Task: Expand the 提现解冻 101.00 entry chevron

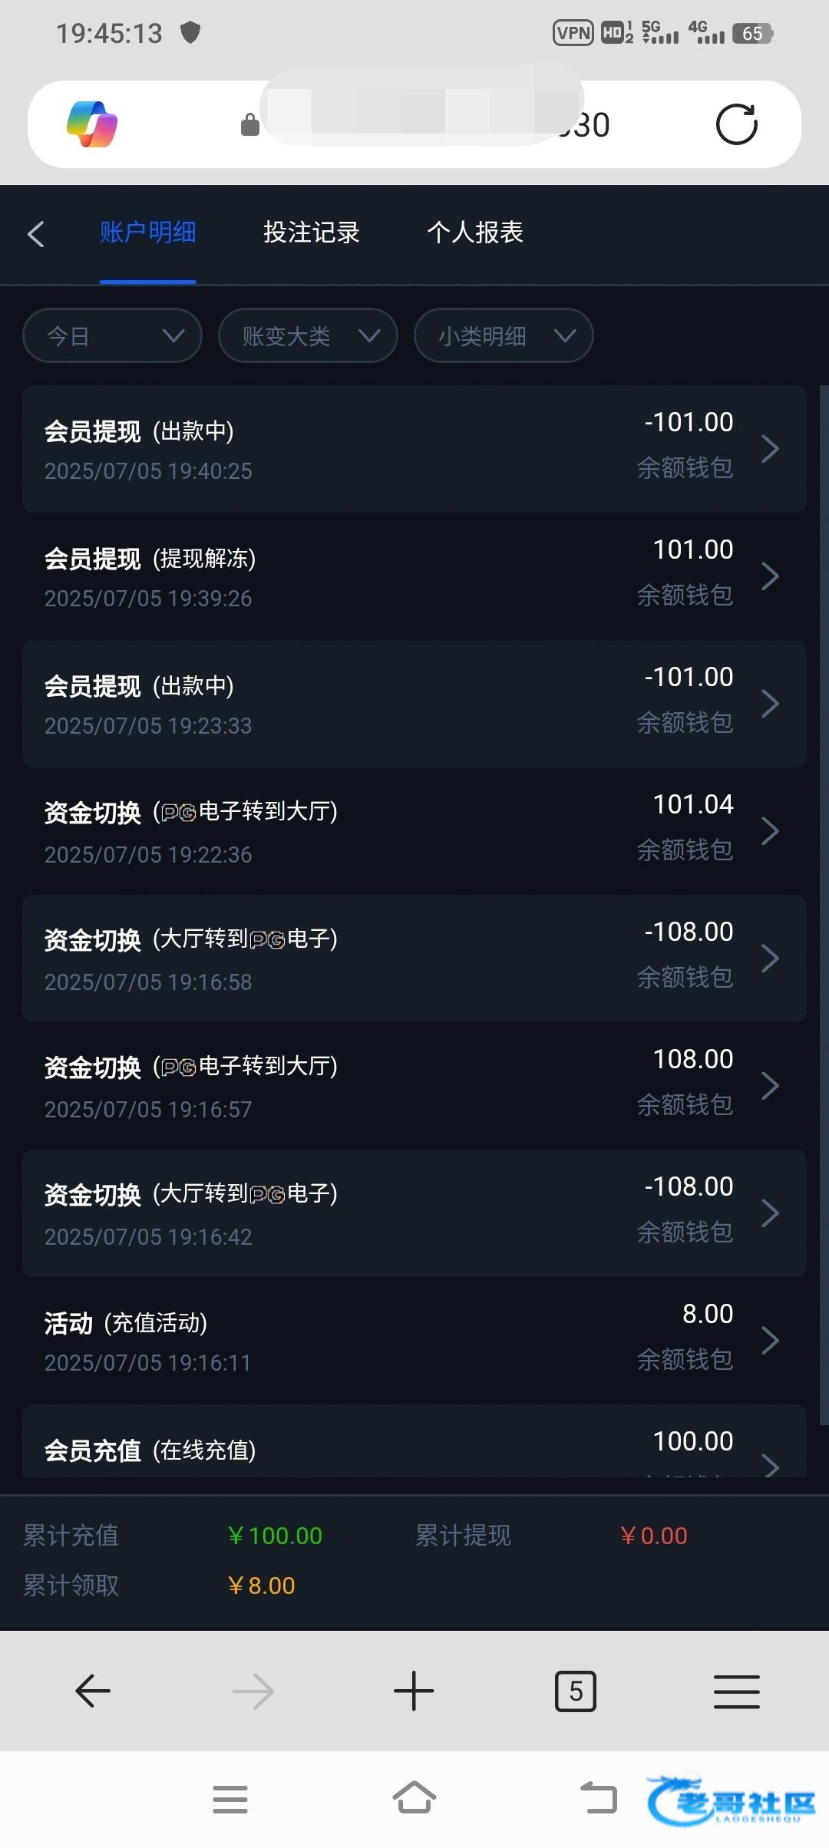Action: coord(770,576)
